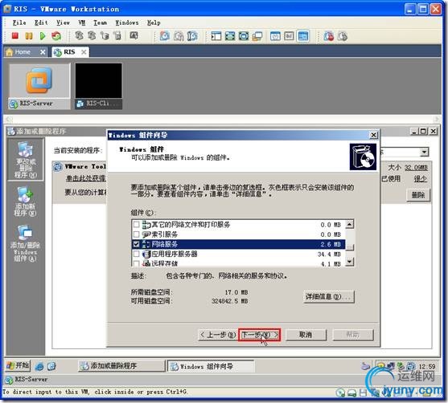Switch to the Home tab
The width and height of the screenshot is (448, 403).
coord(23,52)
